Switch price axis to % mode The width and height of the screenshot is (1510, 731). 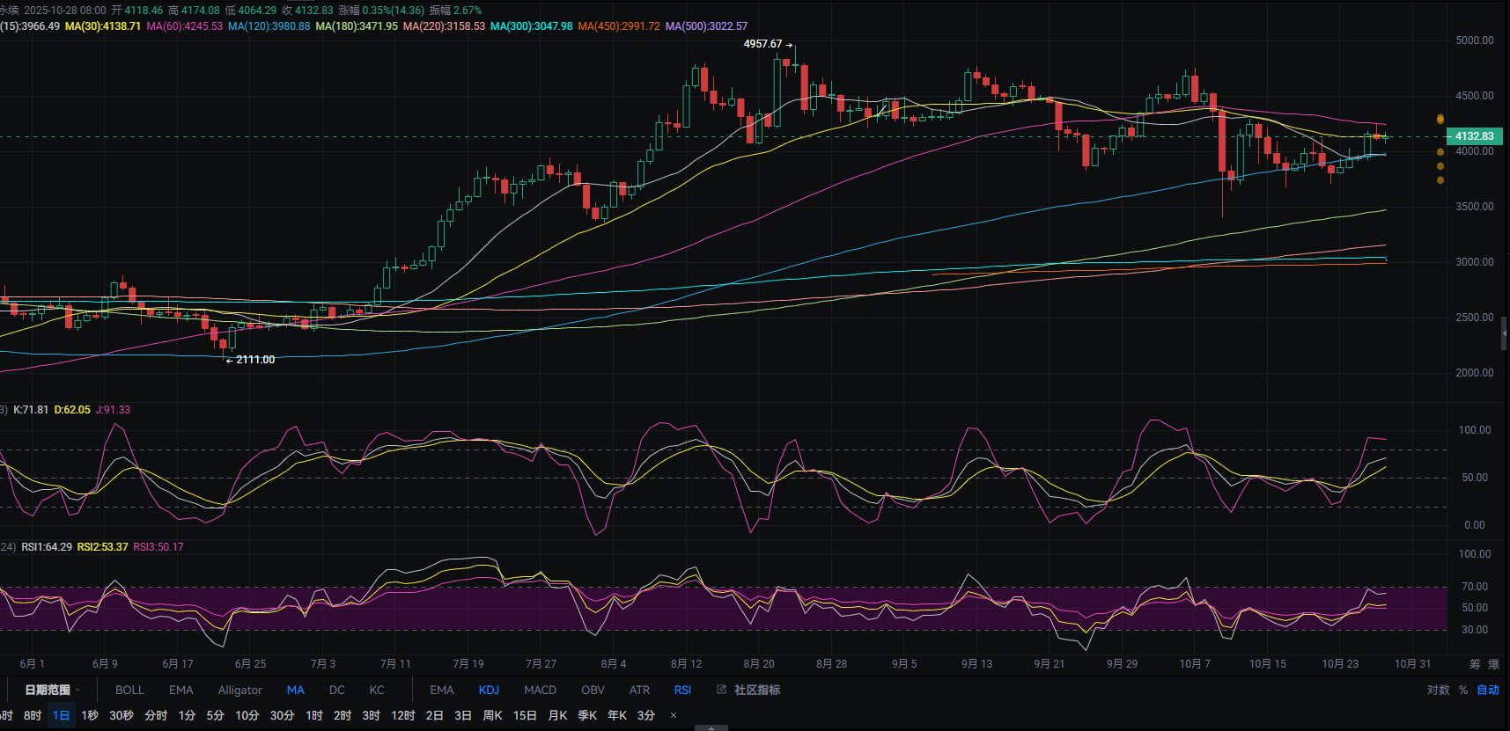click(x=1463, y=690)
